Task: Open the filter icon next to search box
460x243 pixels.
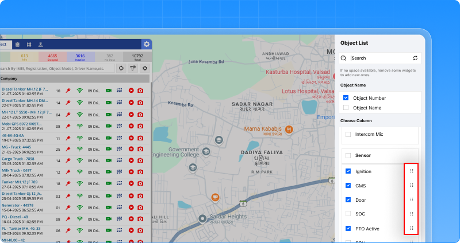Action: (x=133, y=68)
